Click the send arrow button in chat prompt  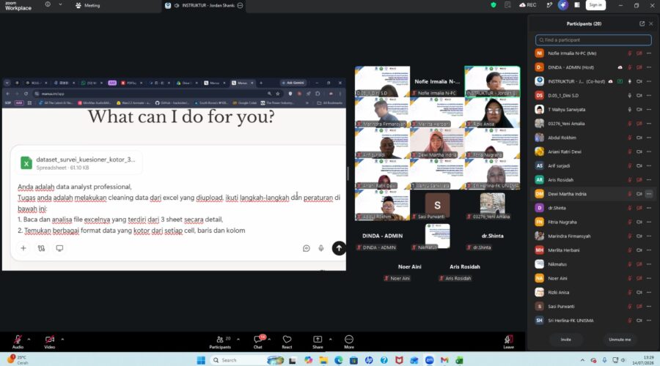coord(339,248)
